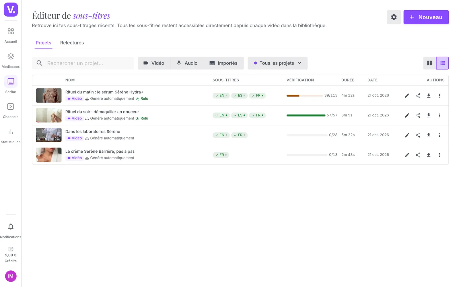Open the Mediasbox library
The width and height of the screenshot is (459, 287).
(11, 61)
